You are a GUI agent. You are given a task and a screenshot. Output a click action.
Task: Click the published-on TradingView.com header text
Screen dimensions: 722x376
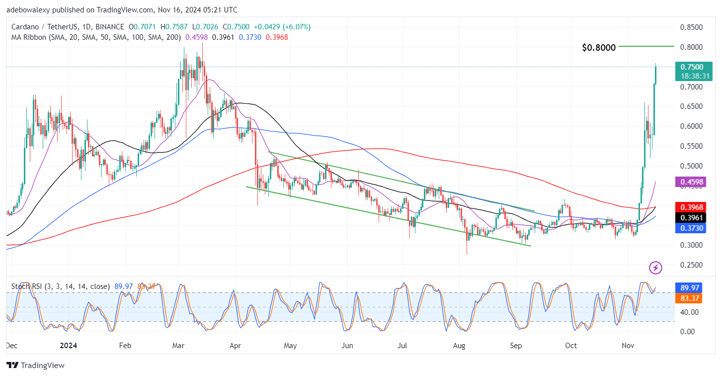coord(122,9)
